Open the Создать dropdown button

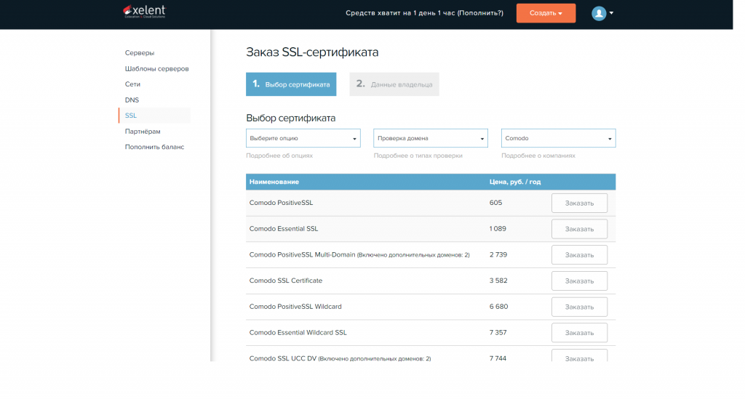click(546, 13)
